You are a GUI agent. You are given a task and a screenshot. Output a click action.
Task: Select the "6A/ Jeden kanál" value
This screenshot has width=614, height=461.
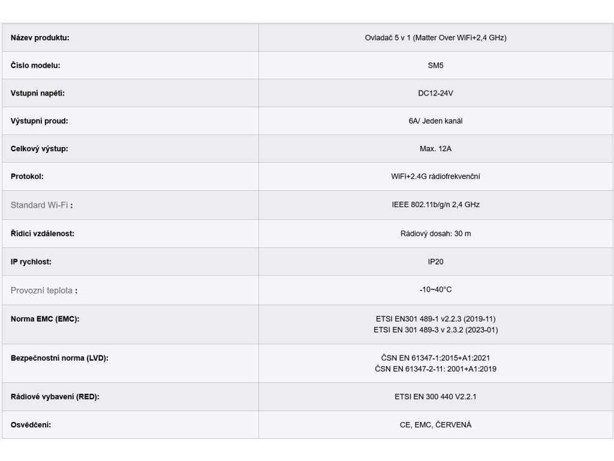point(435,121)
